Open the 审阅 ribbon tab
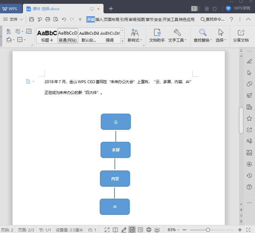This screenshot has height=233, width=255. pos(132,19)
